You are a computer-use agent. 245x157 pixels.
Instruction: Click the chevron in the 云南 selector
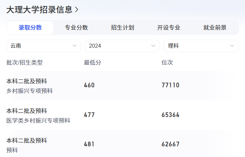pos(74,46)
